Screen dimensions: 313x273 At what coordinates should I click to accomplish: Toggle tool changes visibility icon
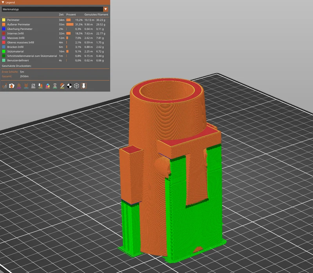tap(41, 86)
